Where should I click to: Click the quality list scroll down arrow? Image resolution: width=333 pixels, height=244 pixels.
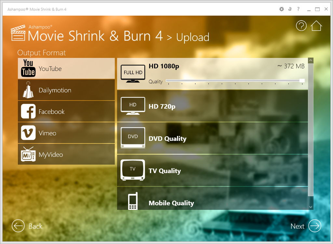[311, 207]
